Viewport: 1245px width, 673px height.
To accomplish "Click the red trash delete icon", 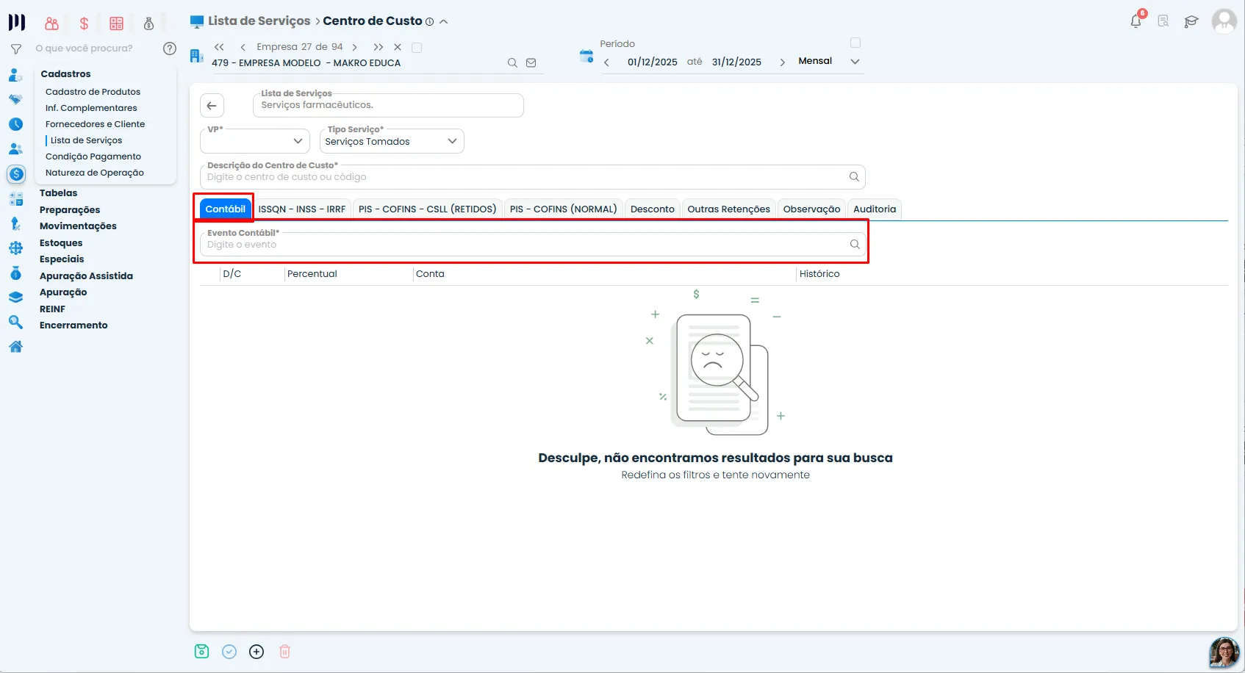I will (285, 652).
